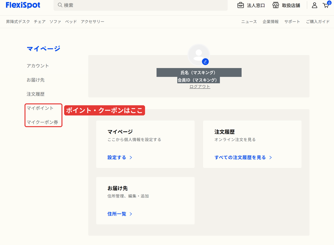Screen dimensions: 334x245
Task: Open the 取扱店舗 link
Action: pyautogui.click(x=291, y=5)
